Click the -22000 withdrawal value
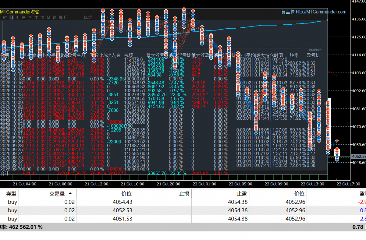Image resolution: width=366 pixels, height=240 pixels. [x=114, y=142]
